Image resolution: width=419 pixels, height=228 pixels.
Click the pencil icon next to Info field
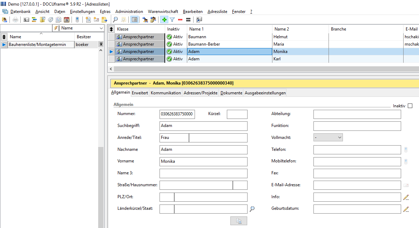406,197
